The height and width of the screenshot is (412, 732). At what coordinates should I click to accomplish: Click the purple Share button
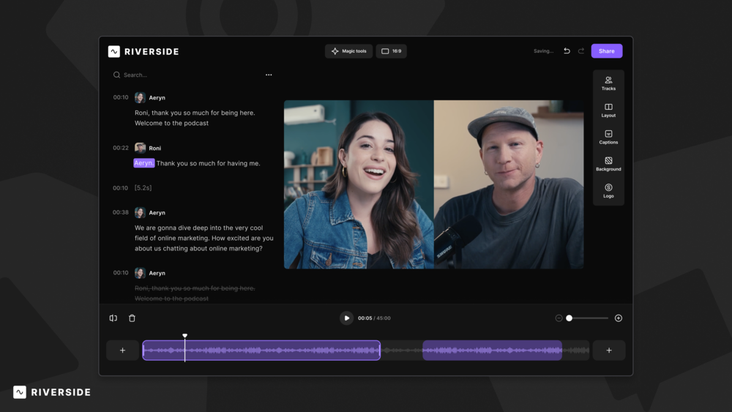(x=607, y=51)
